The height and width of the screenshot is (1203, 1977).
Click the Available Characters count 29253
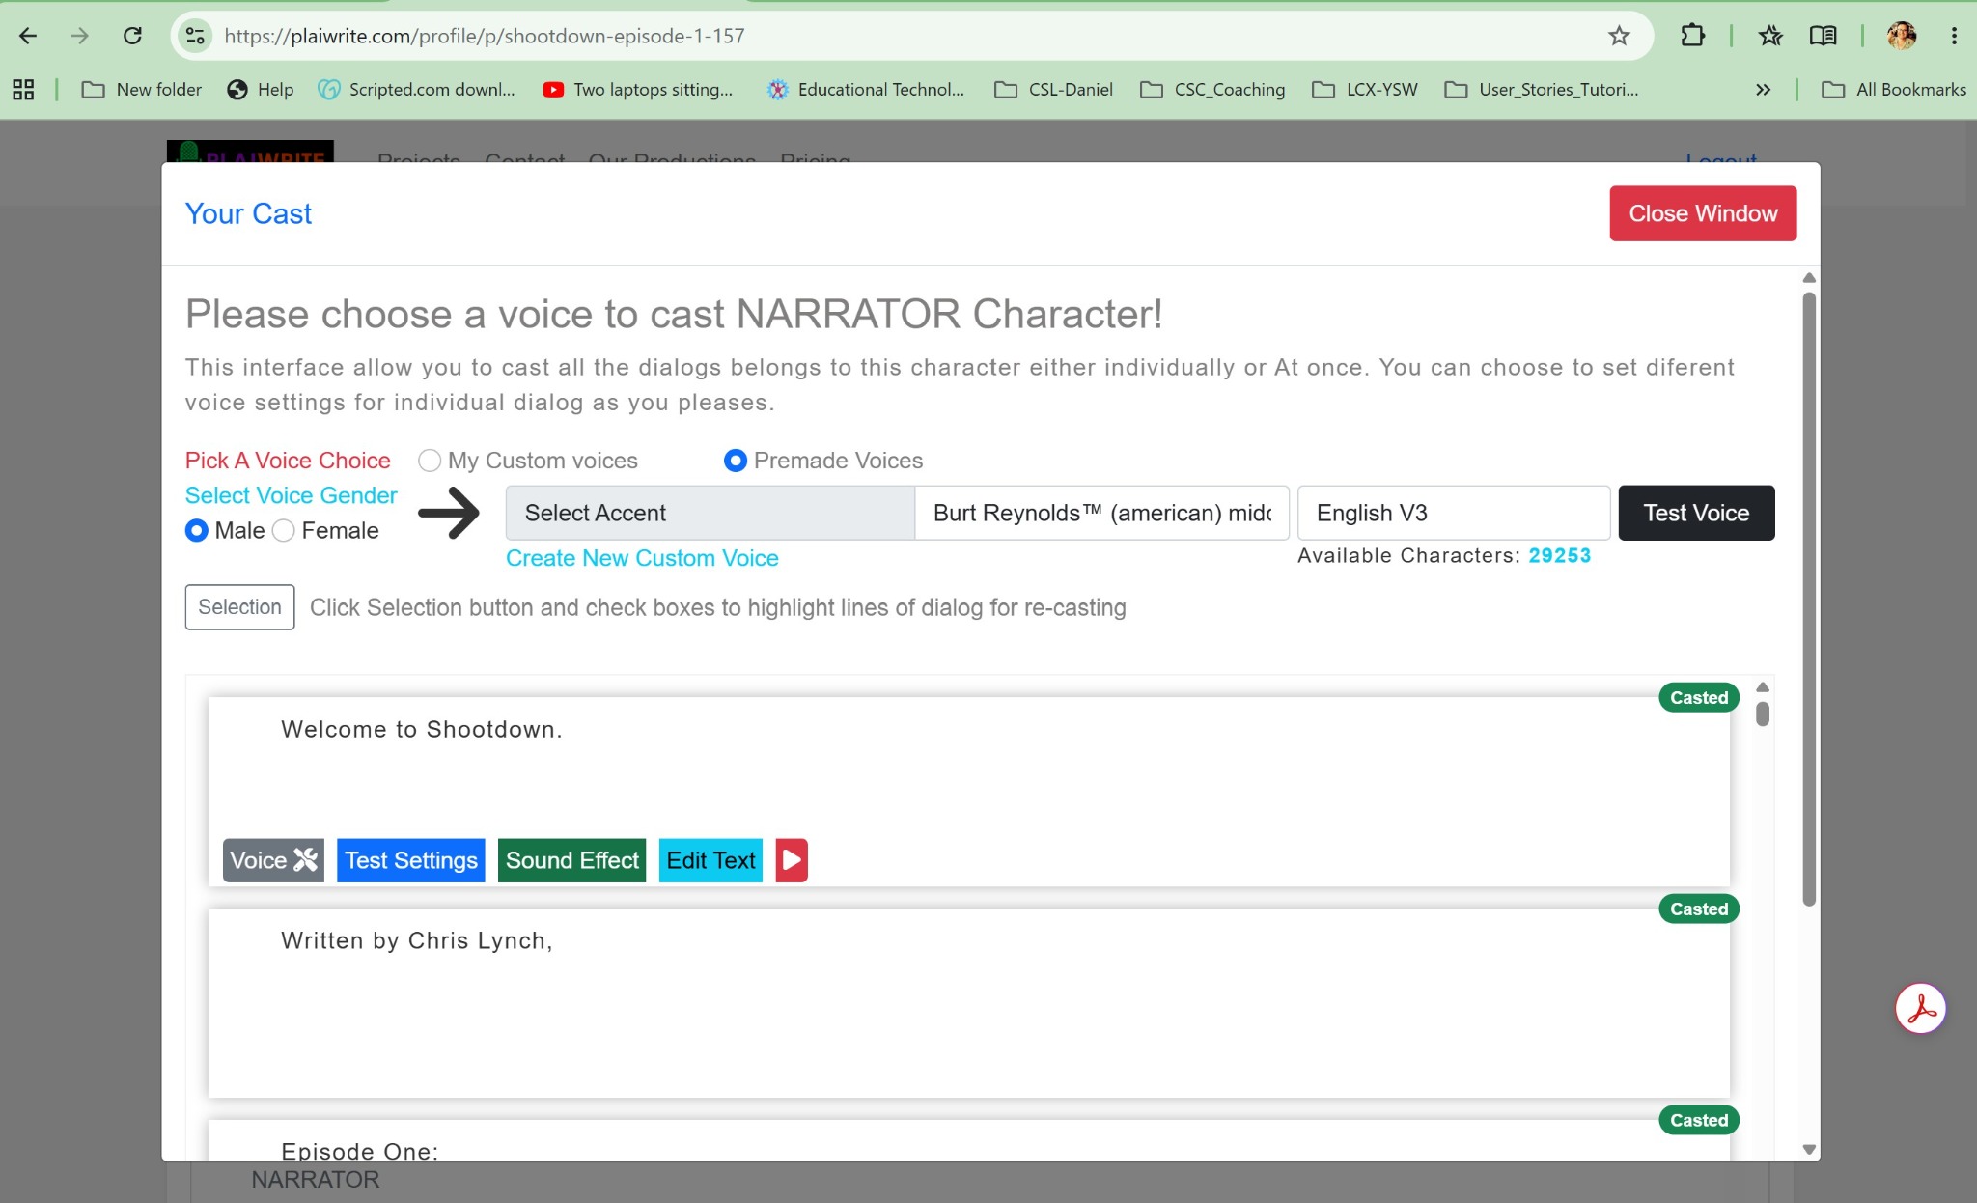1560,555
